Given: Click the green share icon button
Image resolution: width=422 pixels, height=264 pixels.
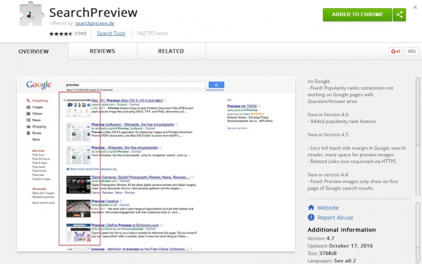Looking at the screenshot, I should click(399, 14).
